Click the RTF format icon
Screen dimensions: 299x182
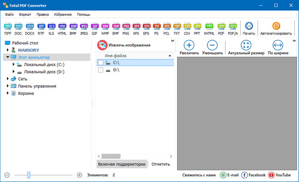point(41,26)
